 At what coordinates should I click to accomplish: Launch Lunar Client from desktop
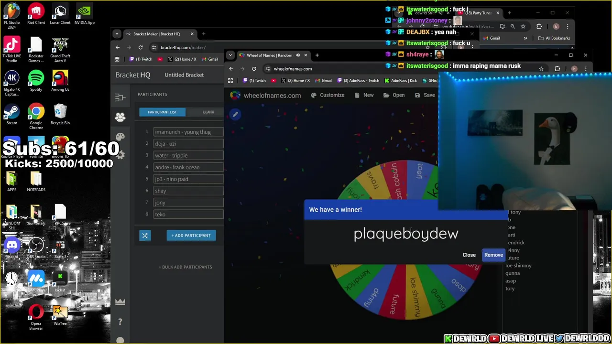pos(60,14)
